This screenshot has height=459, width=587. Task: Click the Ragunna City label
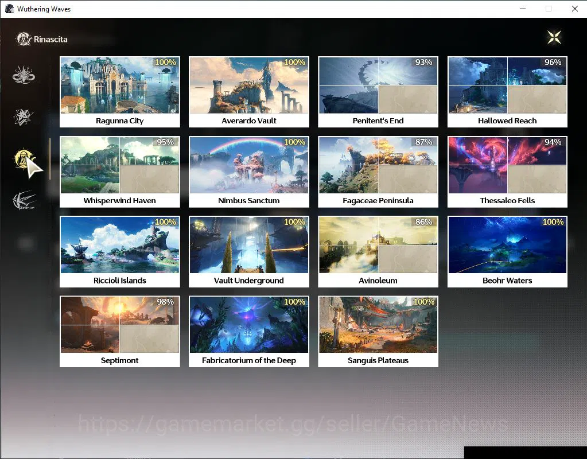120,120
